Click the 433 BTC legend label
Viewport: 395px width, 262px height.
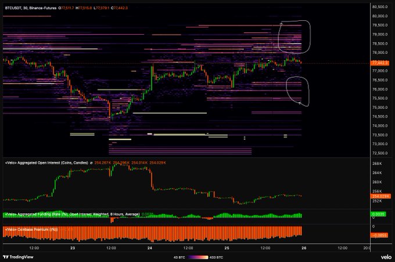[x=216, y=257]
